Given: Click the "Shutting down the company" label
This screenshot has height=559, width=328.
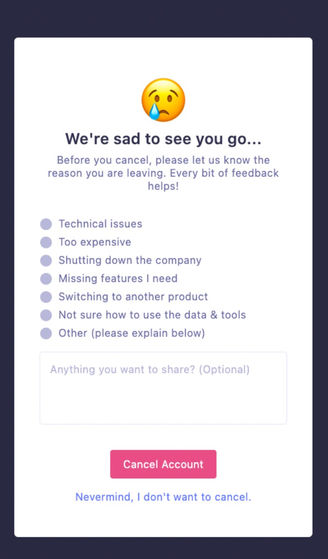Looking at the screenshot, I should coord(130,260).
